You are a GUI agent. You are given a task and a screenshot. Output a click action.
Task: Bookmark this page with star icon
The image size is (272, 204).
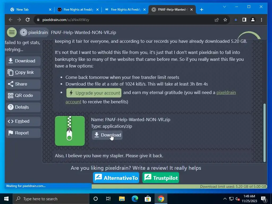point(225,20)
